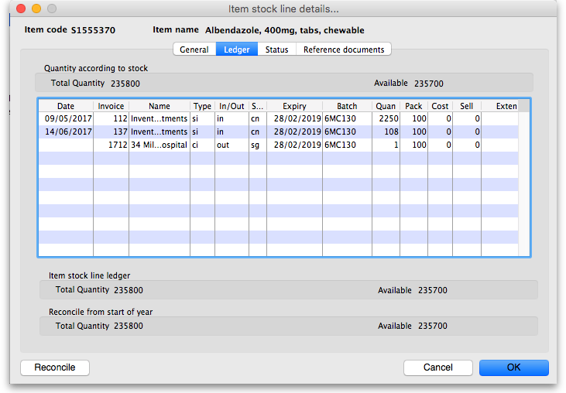Image resolution: width=566 pixels, height=393 pixels.
Task: Click the Invoice column header
Action: coord(111,106)
